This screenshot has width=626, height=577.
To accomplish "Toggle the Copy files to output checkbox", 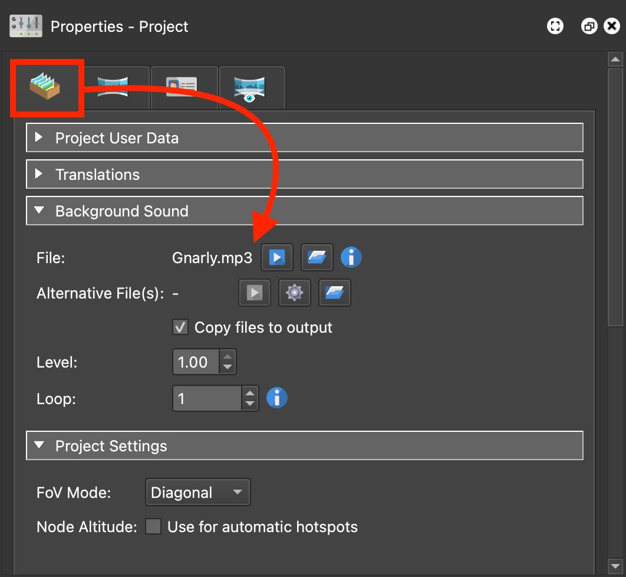I will (x=180, y=327).
